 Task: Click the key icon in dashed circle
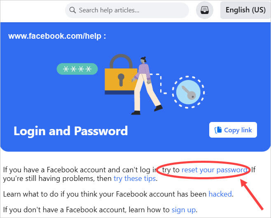[x=188, y=91]
